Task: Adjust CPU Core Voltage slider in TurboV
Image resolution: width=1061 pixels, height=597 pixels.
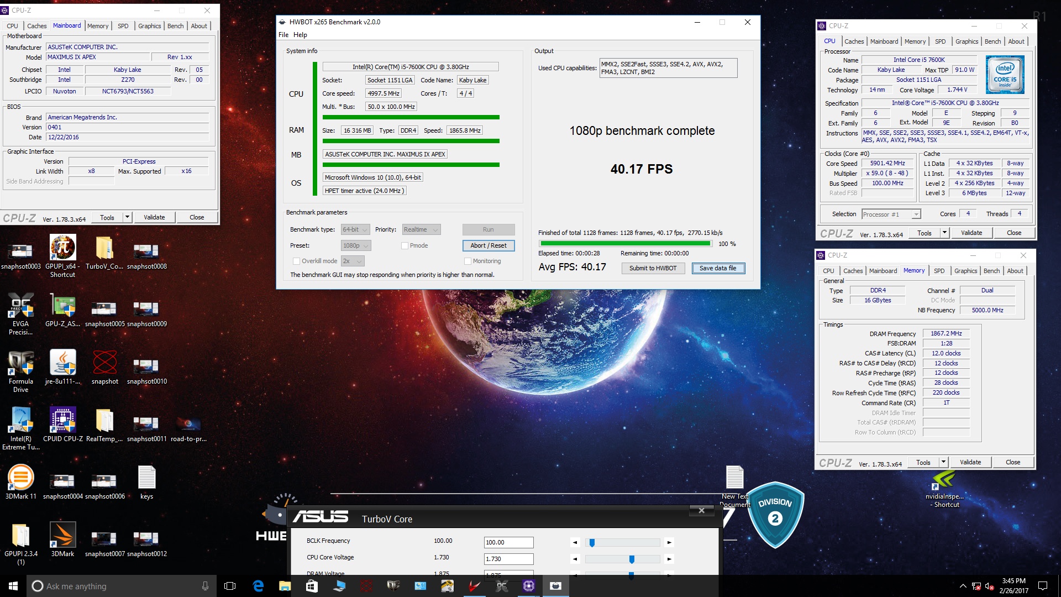Action: point(622,559)
